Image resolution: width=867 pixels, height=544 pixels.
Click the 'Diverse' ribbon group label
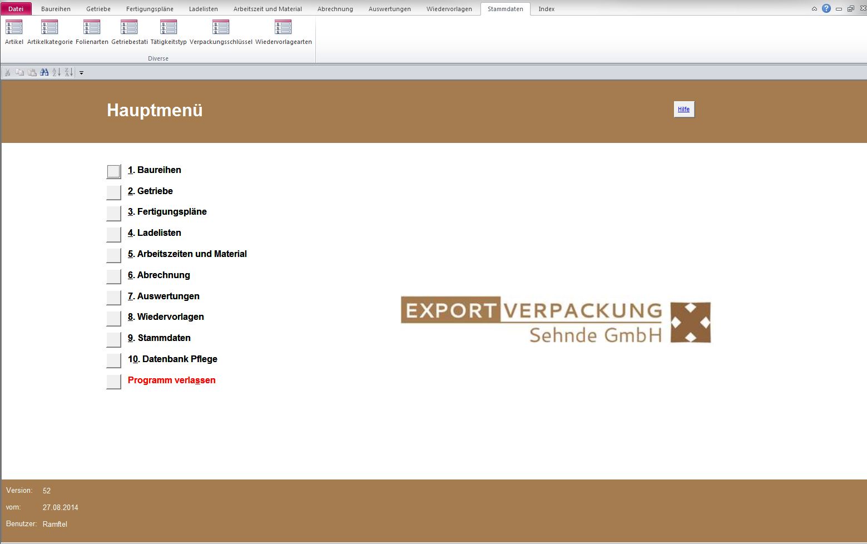(158, 58)
